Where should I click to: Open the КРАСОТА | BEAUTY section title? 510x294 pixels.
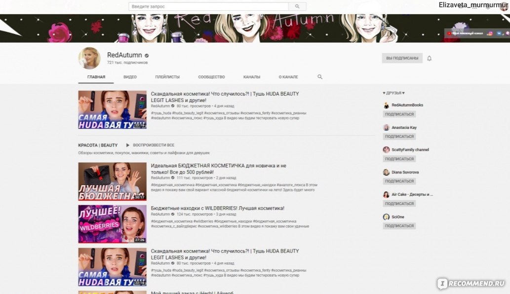coord(98,145)
